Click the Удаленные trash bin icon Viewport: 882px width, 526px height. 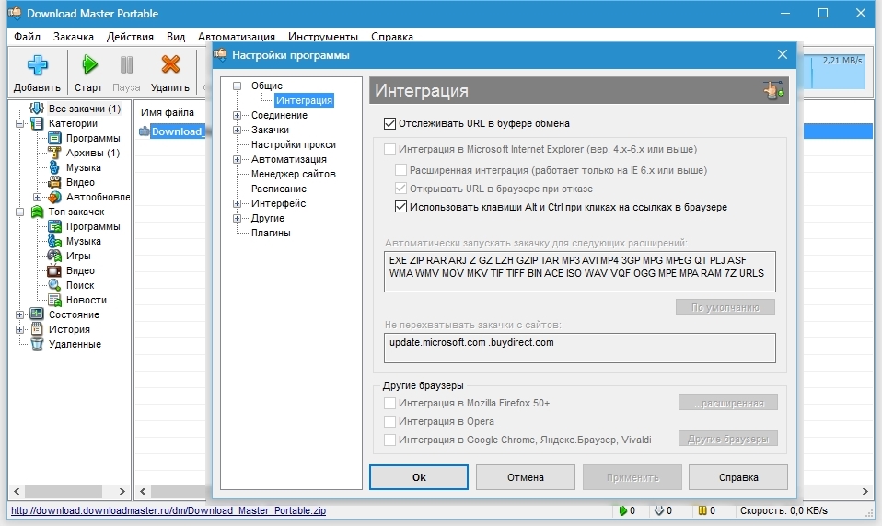(37, 344)
